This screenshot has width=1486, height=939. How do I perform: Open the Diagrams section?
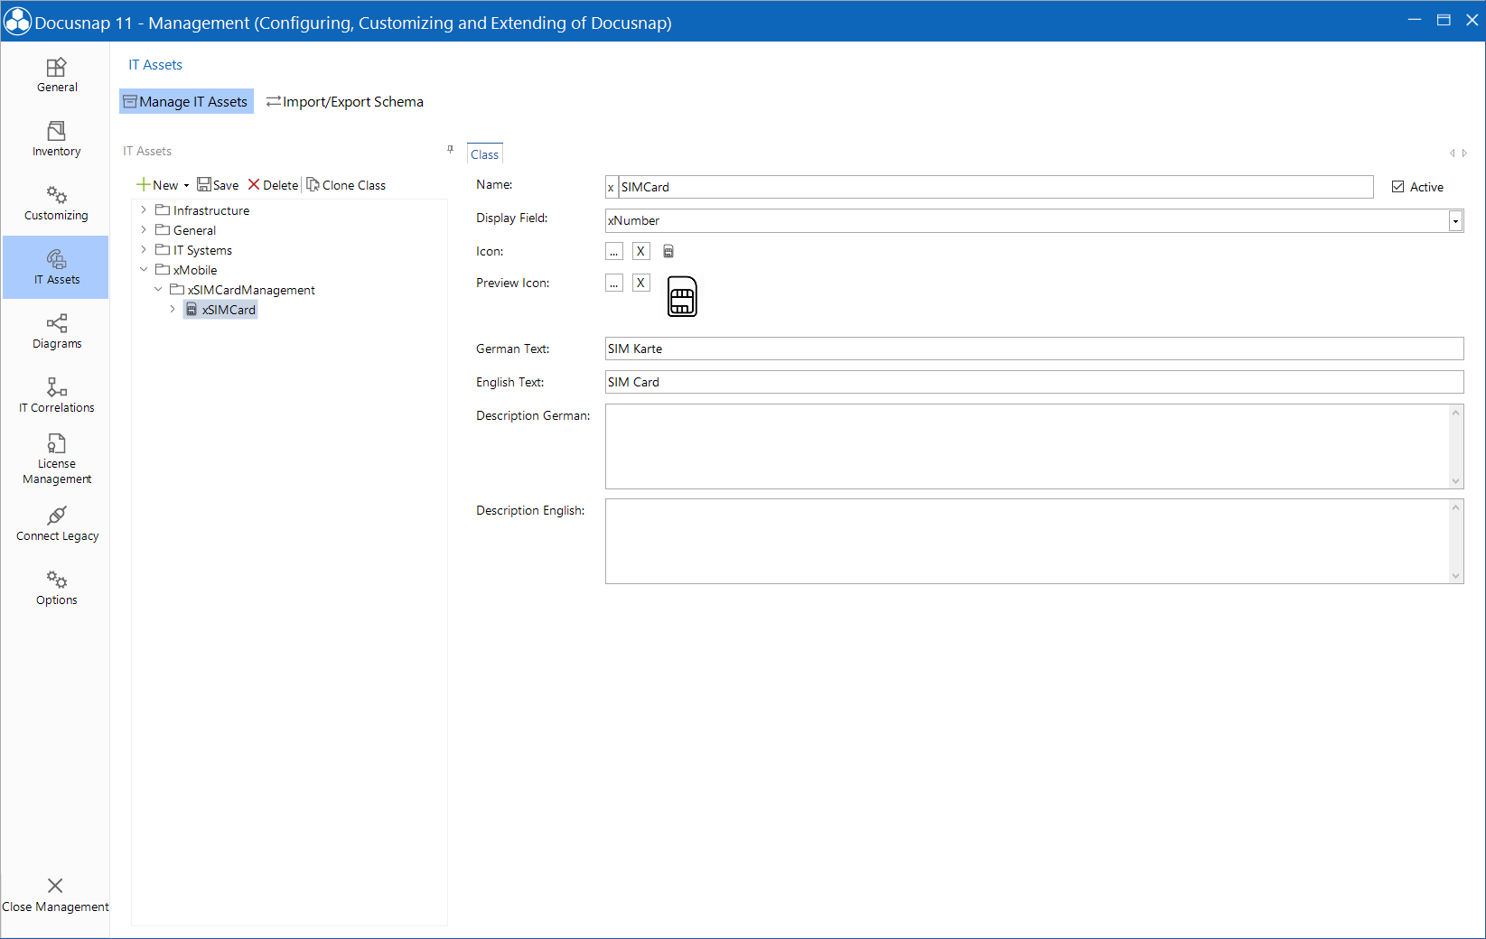[56, 330]
